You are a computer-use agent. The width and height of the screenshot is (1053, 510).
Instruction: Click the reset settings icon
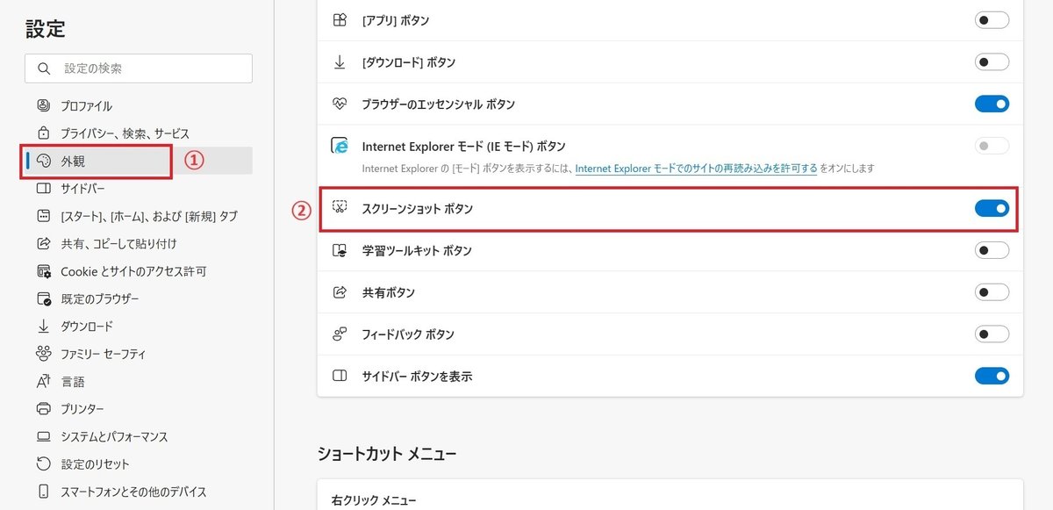point(44,463)
